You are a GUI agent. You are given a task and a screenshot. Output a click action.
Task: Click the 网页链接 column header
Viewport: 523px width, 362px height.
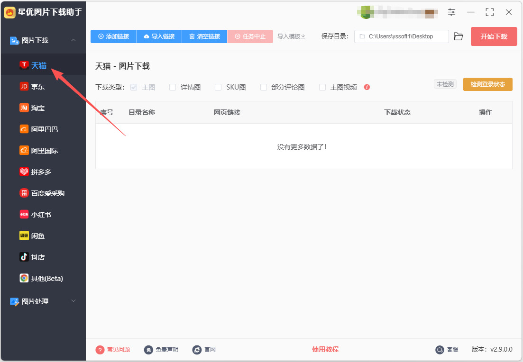[x=227, y=113]
